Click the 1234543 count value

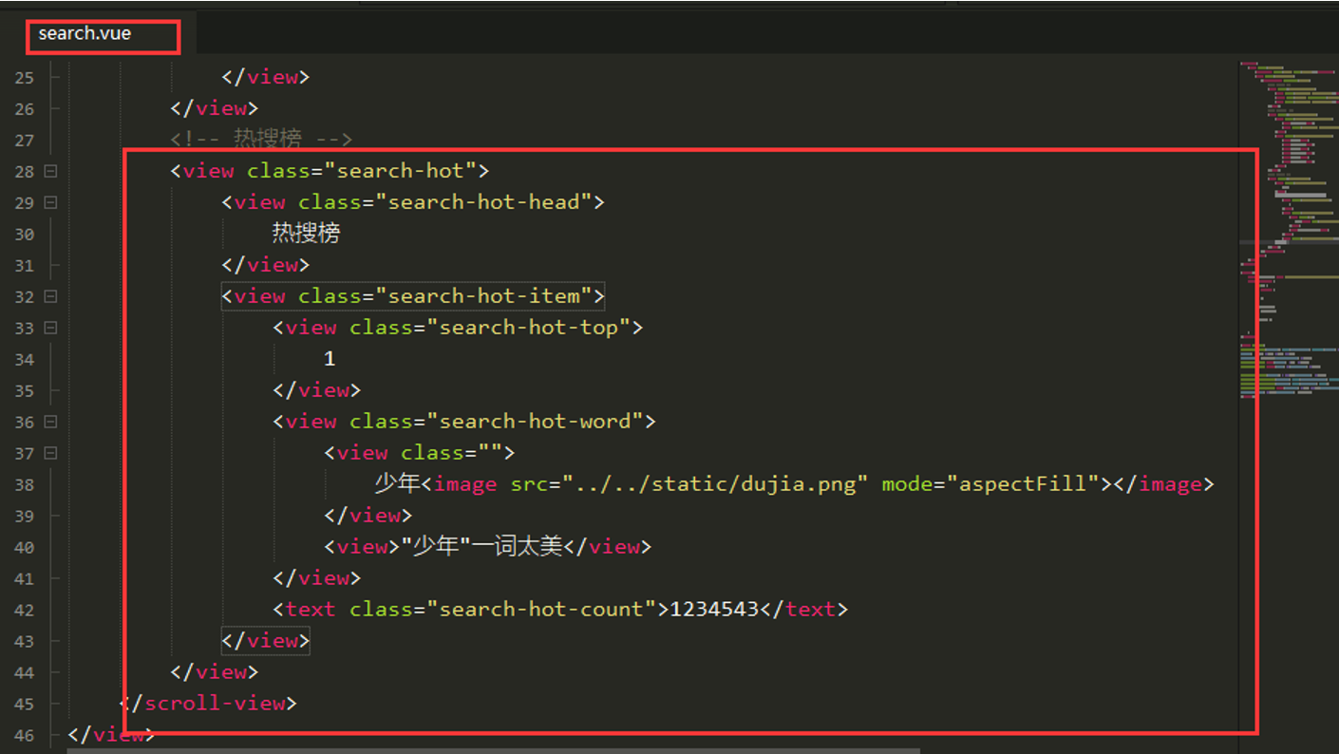click(714, 610)
